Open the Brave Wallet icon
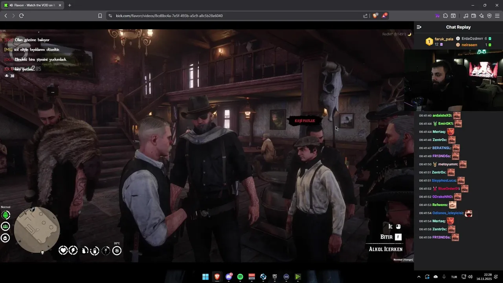 pos(474,16)
